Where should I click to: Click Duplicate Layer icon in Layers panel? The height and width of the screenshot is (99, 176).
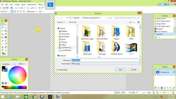[162, 88]
